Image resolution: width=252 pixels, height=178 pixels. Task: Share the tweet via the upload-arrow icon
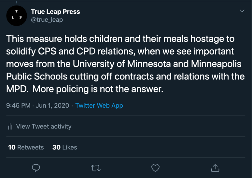pos(215,168)
